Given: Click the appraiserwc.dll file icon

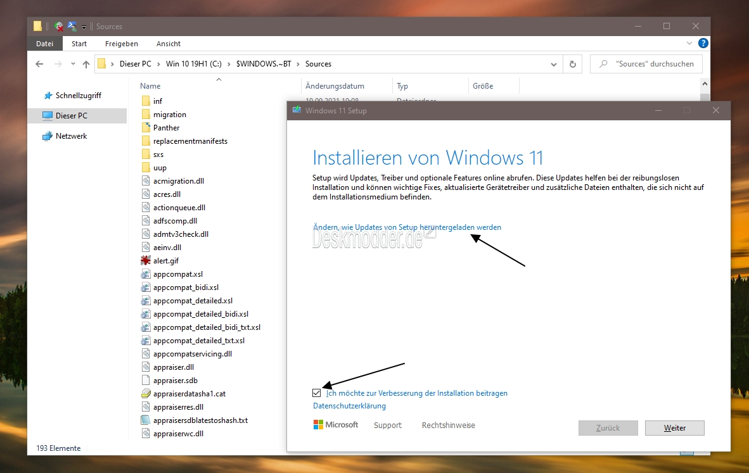Looking at the screenshot, I should pyautogui.click(x=146, y=434).
